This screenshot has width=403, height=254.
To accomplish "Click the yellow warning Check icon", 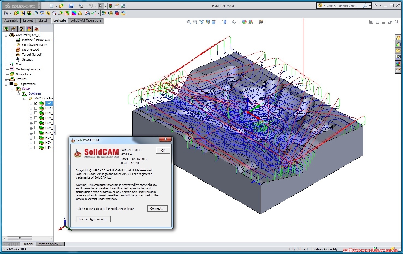I will click(x=80, y=13).
